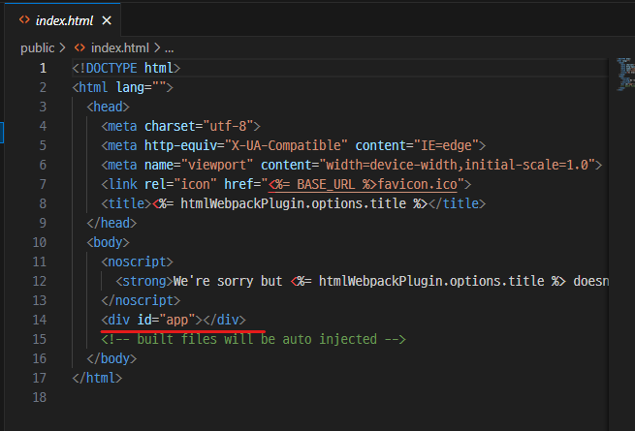Screen dimensions: 635x431
Task: Click the opening body tag
Action: [109, 242]
